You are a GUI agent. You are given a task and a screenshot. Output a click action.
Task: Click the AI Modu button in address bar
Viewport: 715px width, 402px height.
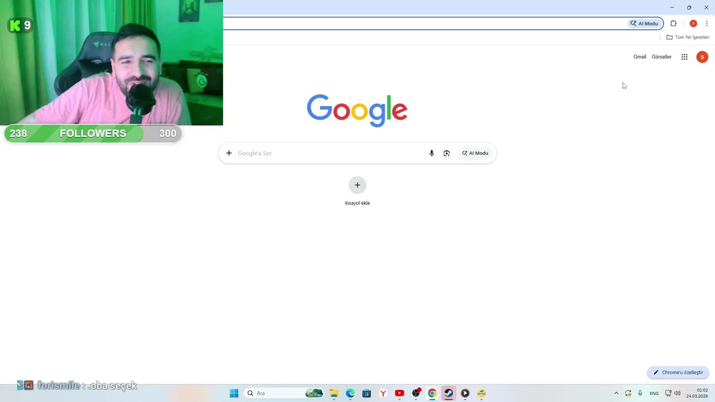(x=645, y=23)
